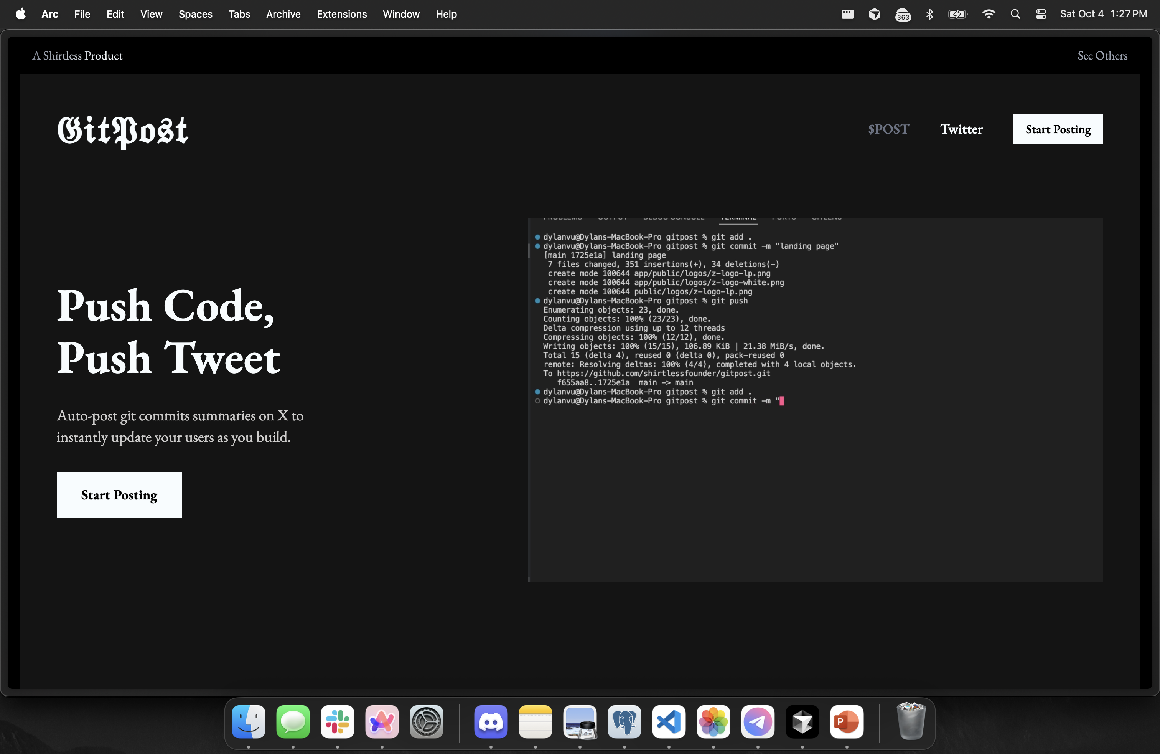Click the $POST nav link
This screenshot has width=1160, height=754.
click(888, 129)
